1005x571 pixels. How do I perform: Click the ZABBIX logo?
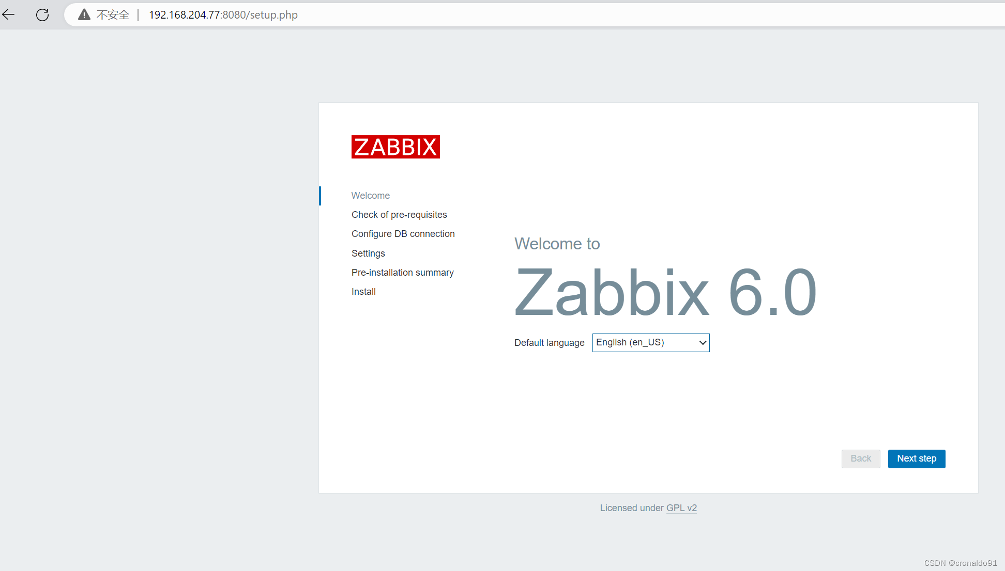pos(395,147)
